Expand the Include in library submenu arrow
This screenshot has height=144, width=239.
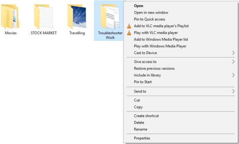tap(233, 75)
